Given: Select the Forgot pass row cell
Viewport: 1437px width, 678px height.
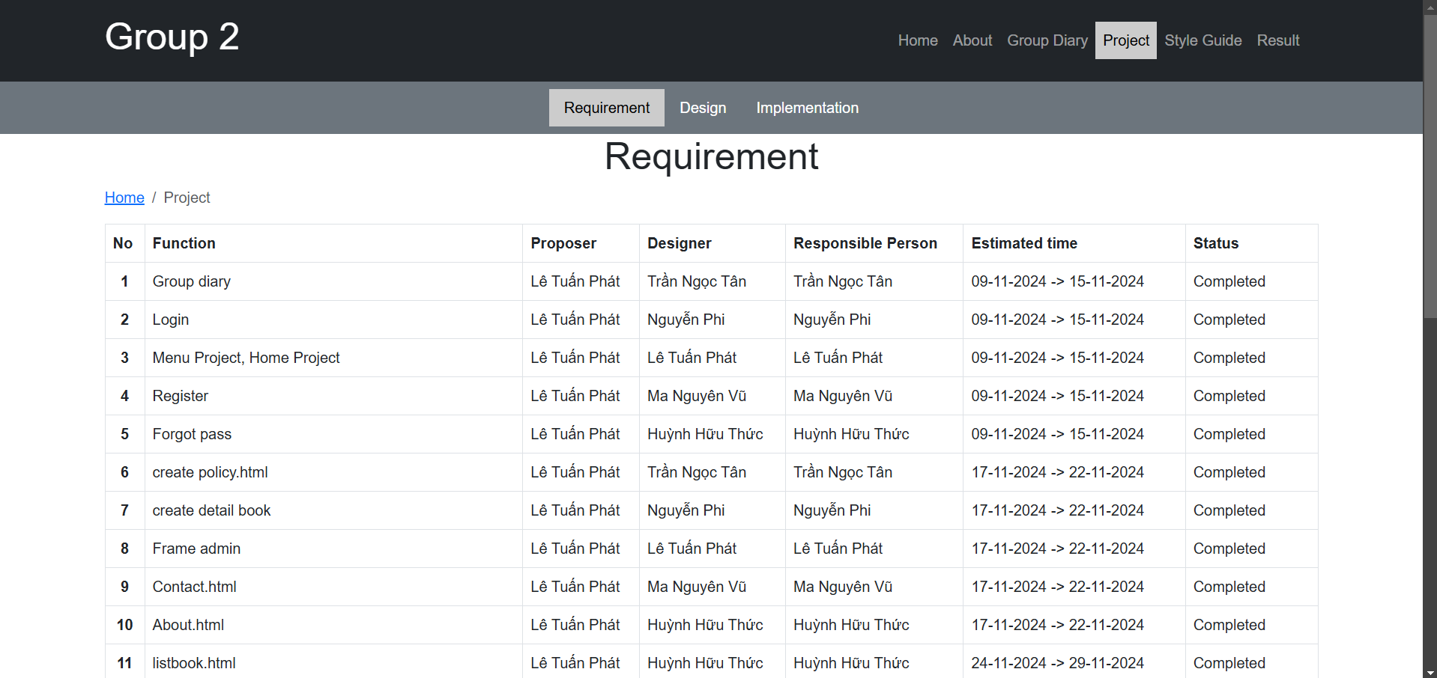Looking at the screenshot, I should [192, 434].
